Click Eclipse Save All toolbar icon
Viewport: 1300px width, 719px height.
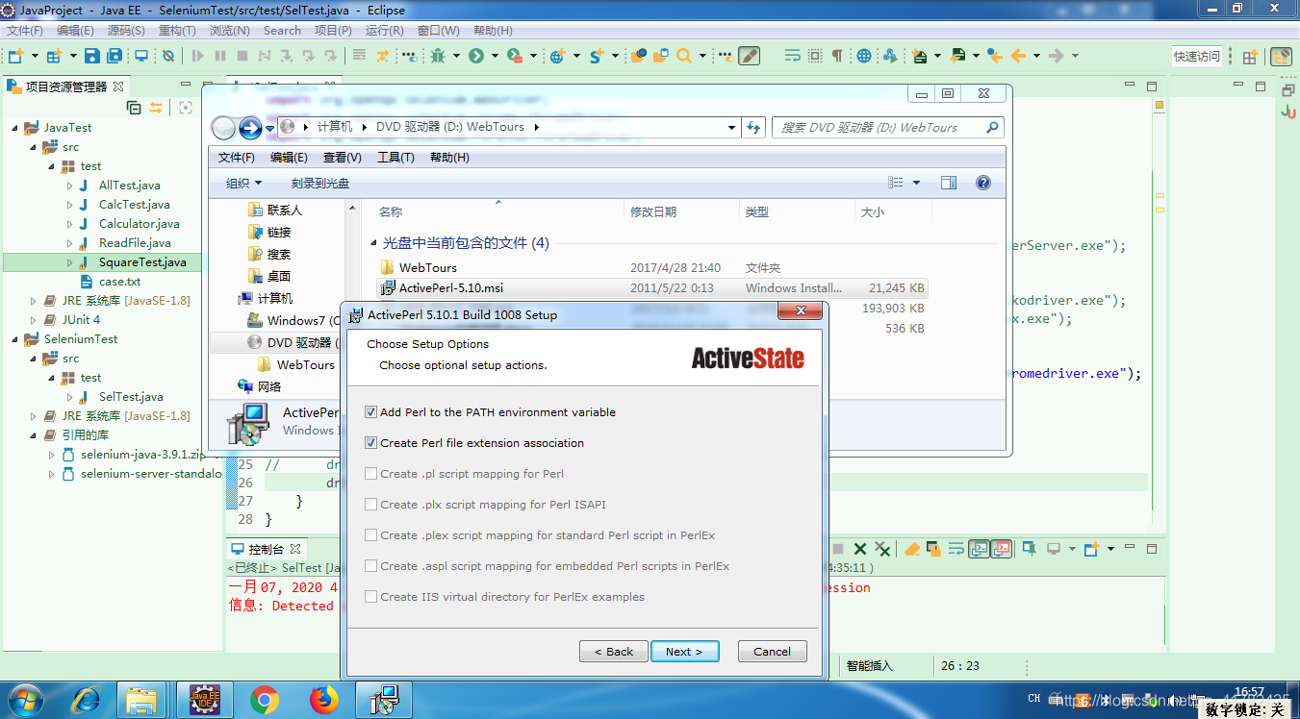pyautogui.click(x=115, y=56)
